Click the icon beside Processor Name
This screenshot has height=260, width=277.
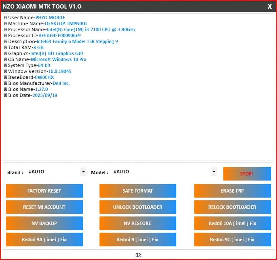point(5,29)
